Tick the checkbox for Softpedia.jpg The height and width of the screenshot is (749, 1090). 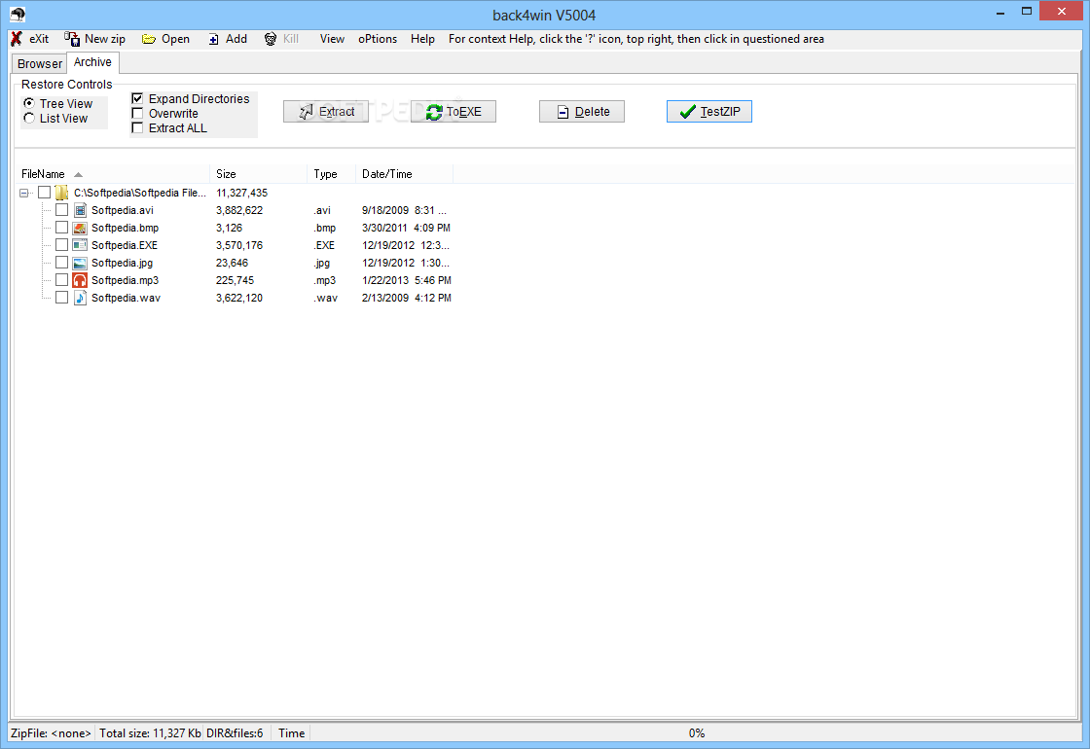(x=62, y=262)
